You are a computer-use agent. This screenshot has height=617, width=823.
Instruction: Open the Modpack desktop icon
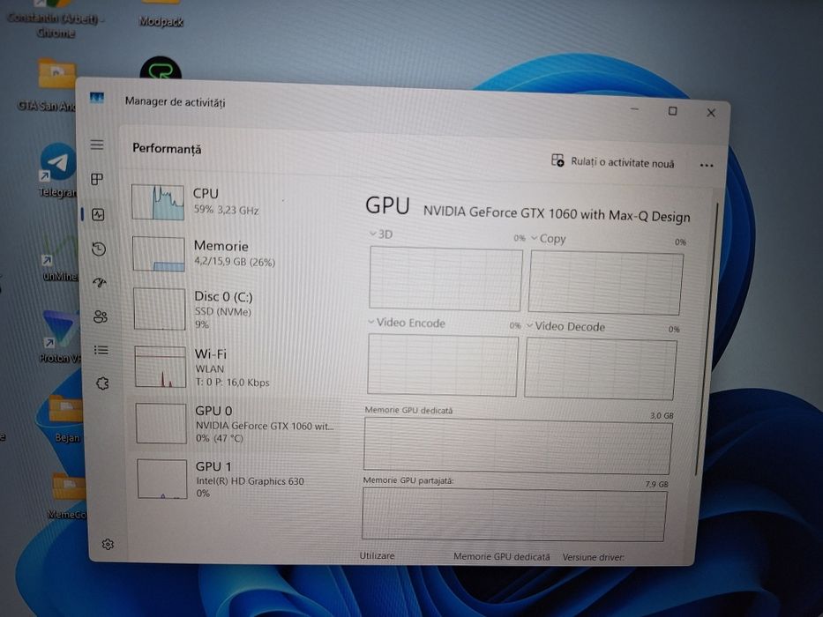point(161,15)
